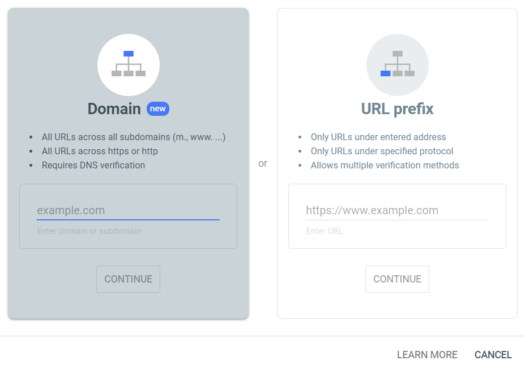Select the URL prefix heading
The height and width of the screenshot is (369, 525).
(x=398, y=109)
